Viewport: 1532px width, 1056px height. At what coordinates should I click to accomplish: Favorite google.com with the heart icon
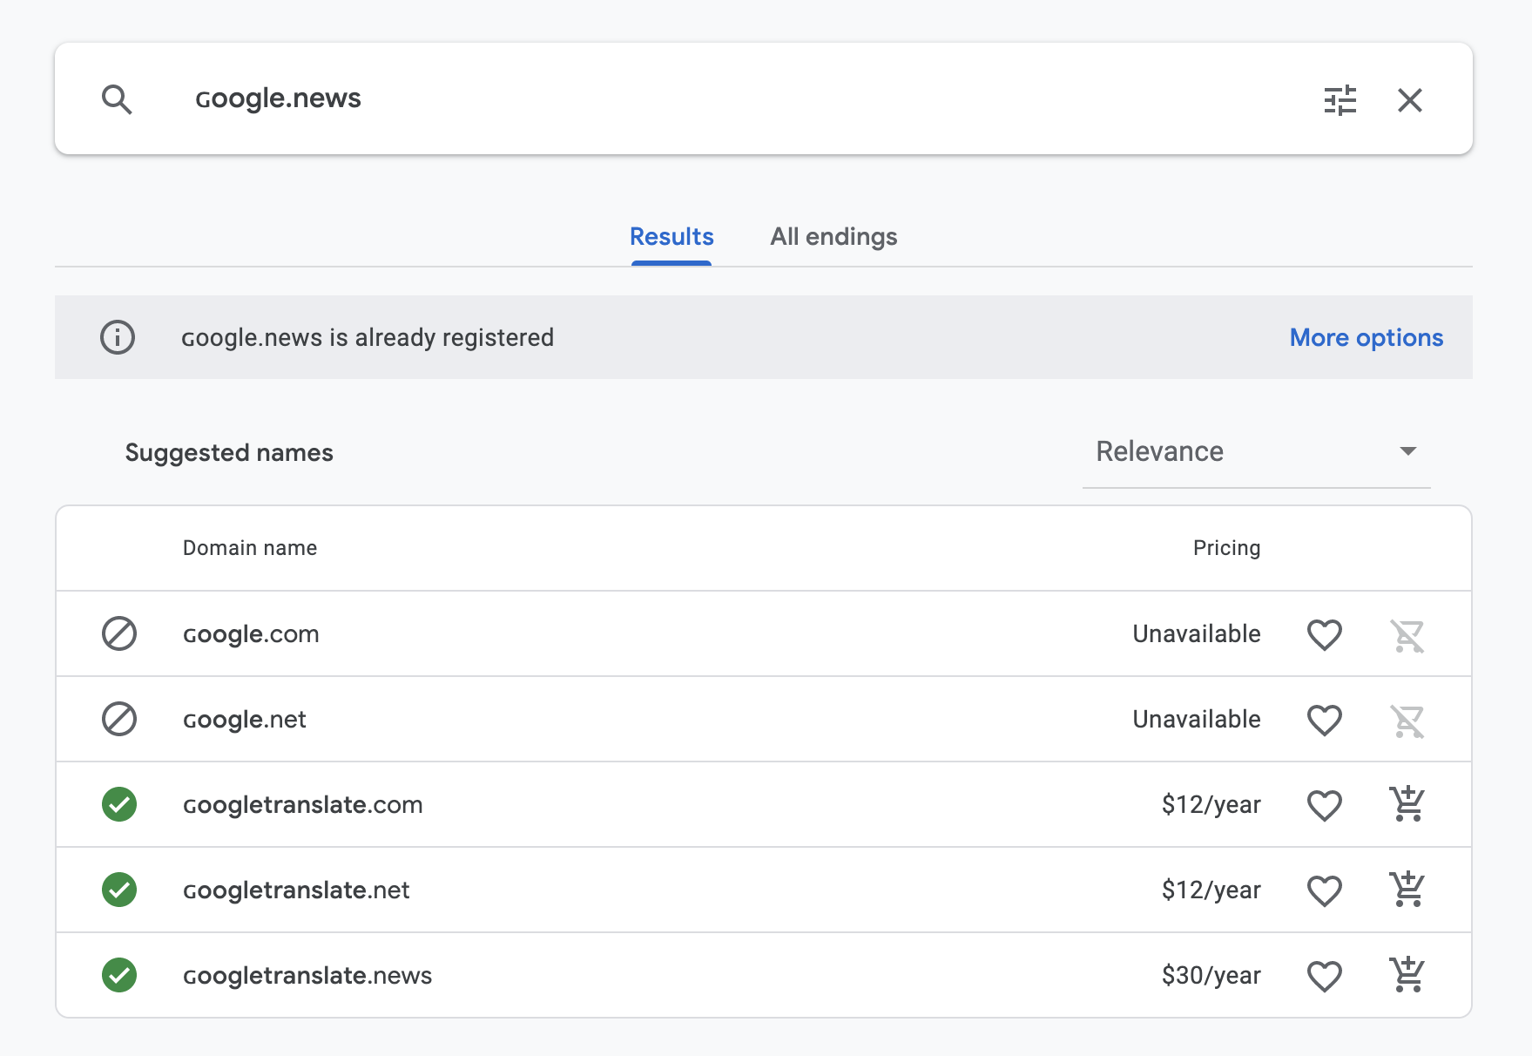click(1324, 634)
